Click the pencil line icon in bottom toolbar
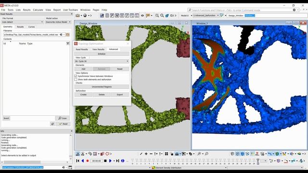Image resolution: width=308 pixels, height=173 pixels. click(x=141, y=154)
